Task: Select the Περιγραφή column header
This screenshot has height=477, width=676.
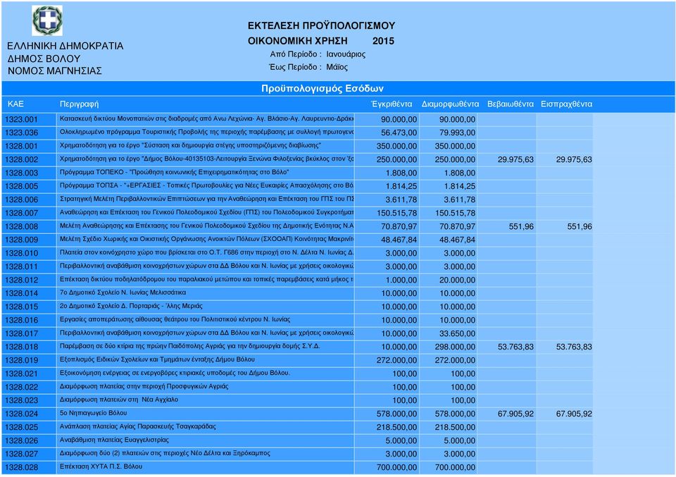Action: 79,104
